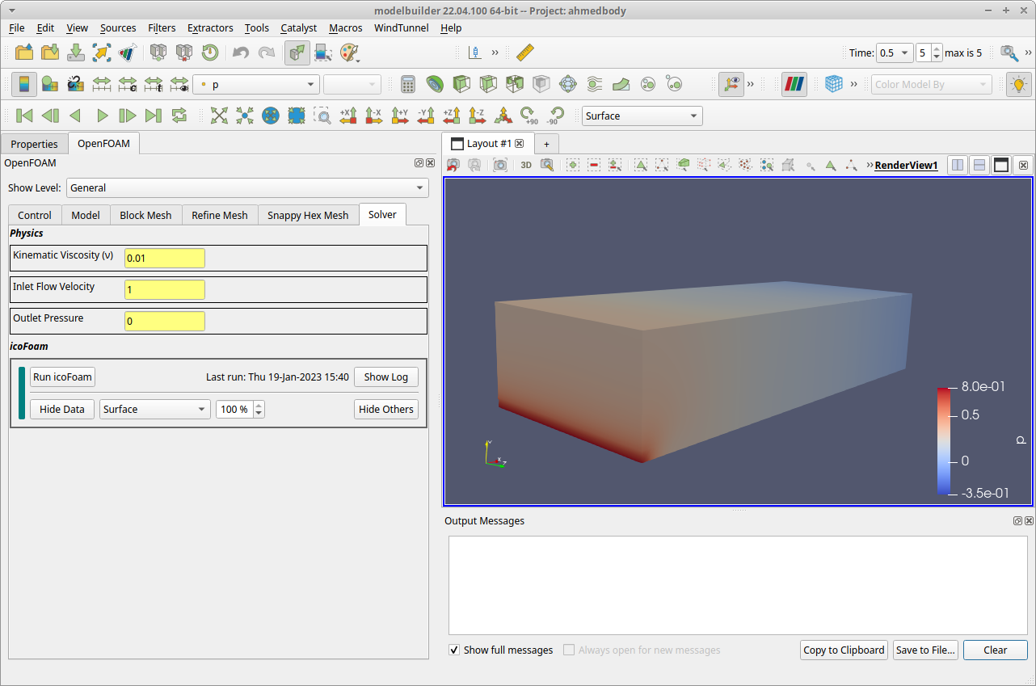Click the Open file folder icon

pyautogui.click(x=24, y=53)
